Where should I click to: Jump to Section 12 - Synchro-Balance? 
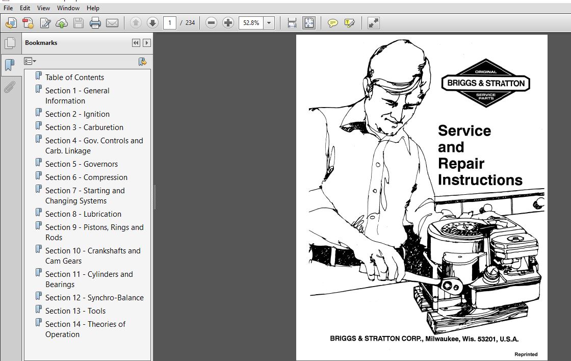94,298
